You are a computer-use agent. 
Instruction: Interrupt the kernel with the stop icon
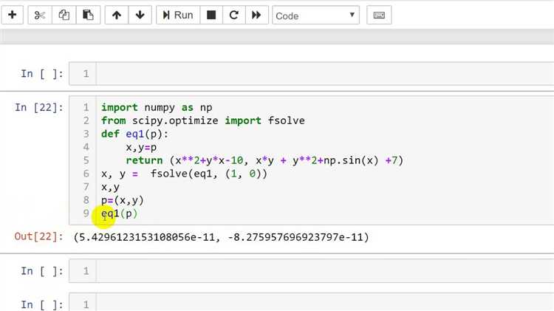coord(211,15)
